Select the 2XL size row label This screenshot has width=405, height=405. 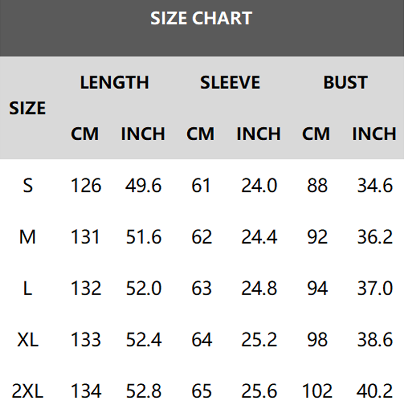[28, 391]
